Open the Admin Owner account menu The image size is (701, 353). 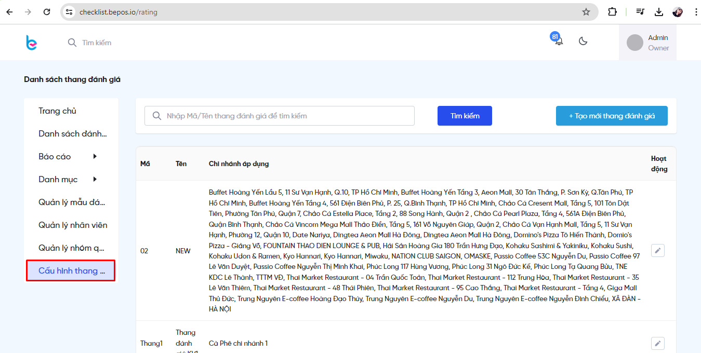pyautogui.click(x=647, y=43)
